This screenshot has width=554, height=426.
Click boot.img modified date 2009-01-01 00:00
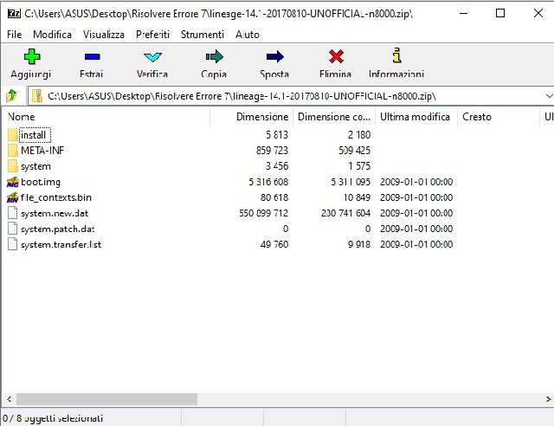[x=416, y=182]
